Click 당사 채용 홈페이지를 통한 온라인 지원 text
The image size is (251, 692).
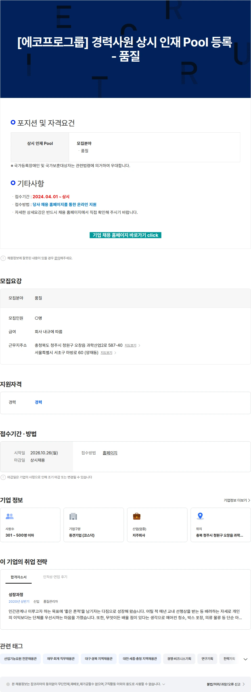click(64, 204)
